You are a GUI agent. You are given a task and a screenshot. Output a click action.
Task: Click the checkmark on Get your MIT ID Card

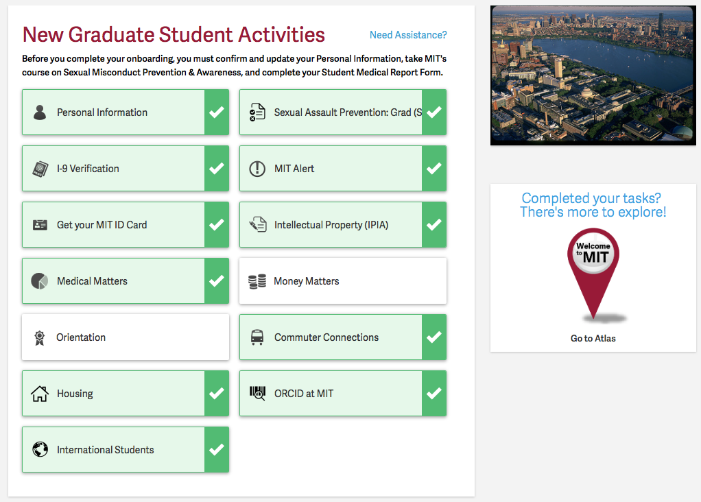point(217,224)
